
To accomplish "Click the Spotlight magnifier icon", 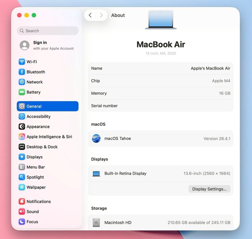I will tap(22, 177).
